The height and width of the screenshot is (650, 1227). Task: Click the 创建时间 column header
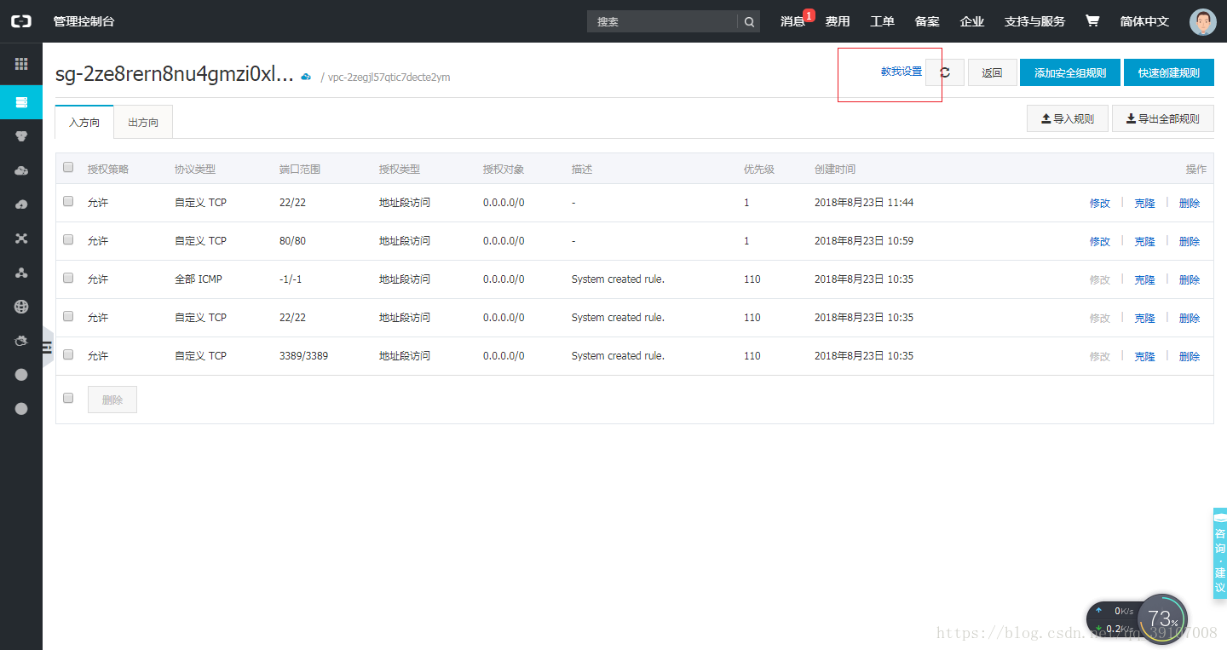point(835,170)
